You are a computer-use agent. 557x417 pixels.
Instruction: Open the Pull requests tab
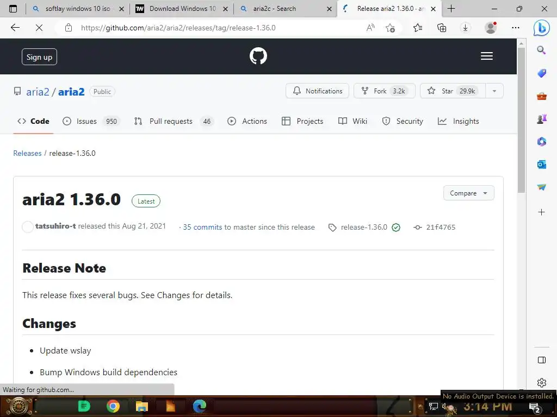coord(174,121)
